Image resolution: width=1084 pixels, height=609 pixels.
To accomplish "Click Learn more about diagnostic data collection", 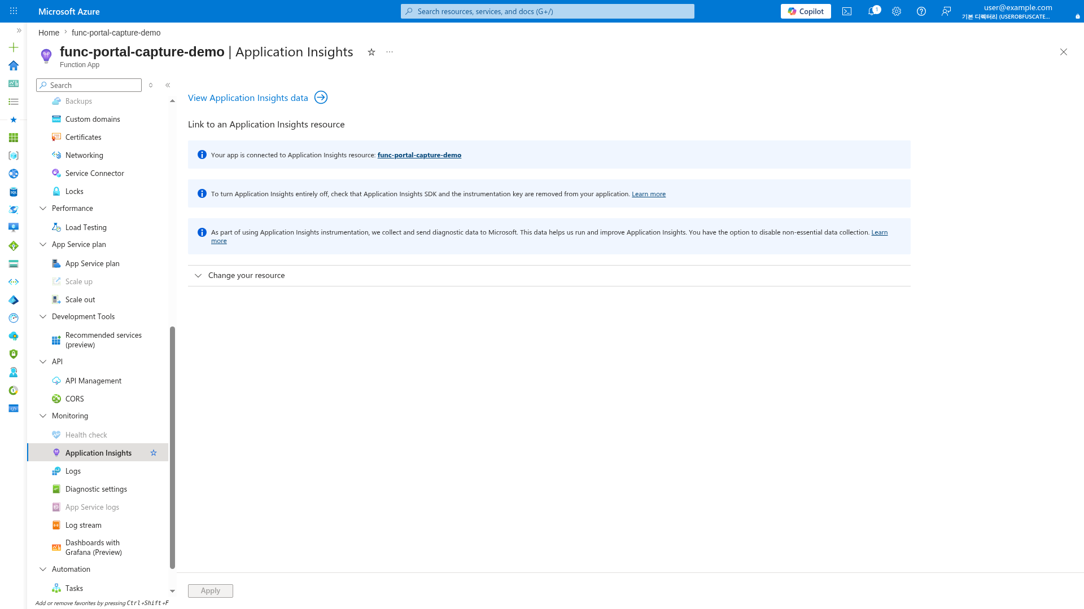I will (879, 232).
